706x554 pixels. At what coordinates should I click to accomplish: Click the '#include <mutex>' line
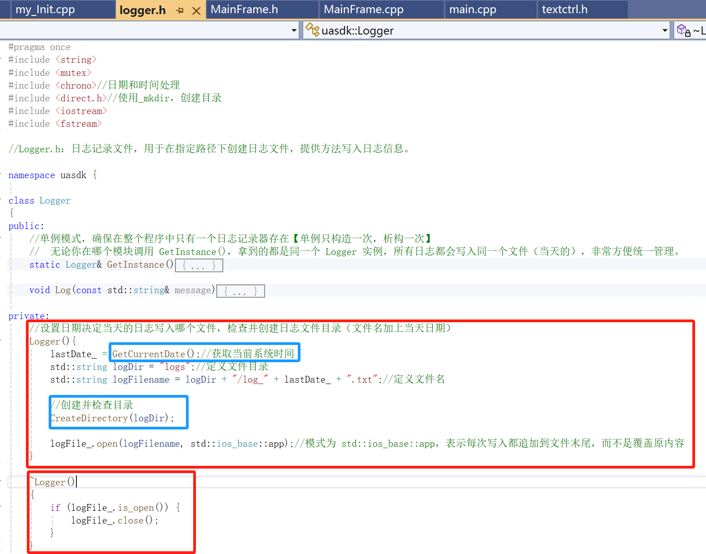point(50,73)
